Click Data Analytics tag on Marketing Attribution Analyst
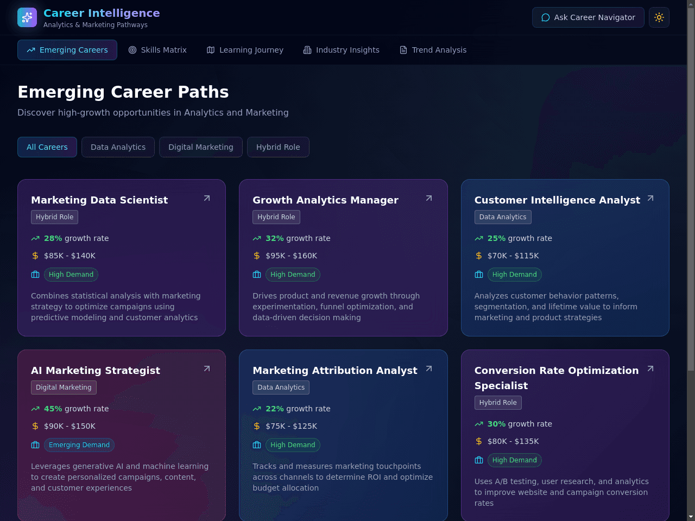Viewport: 695px width, 521px height. 281,387
